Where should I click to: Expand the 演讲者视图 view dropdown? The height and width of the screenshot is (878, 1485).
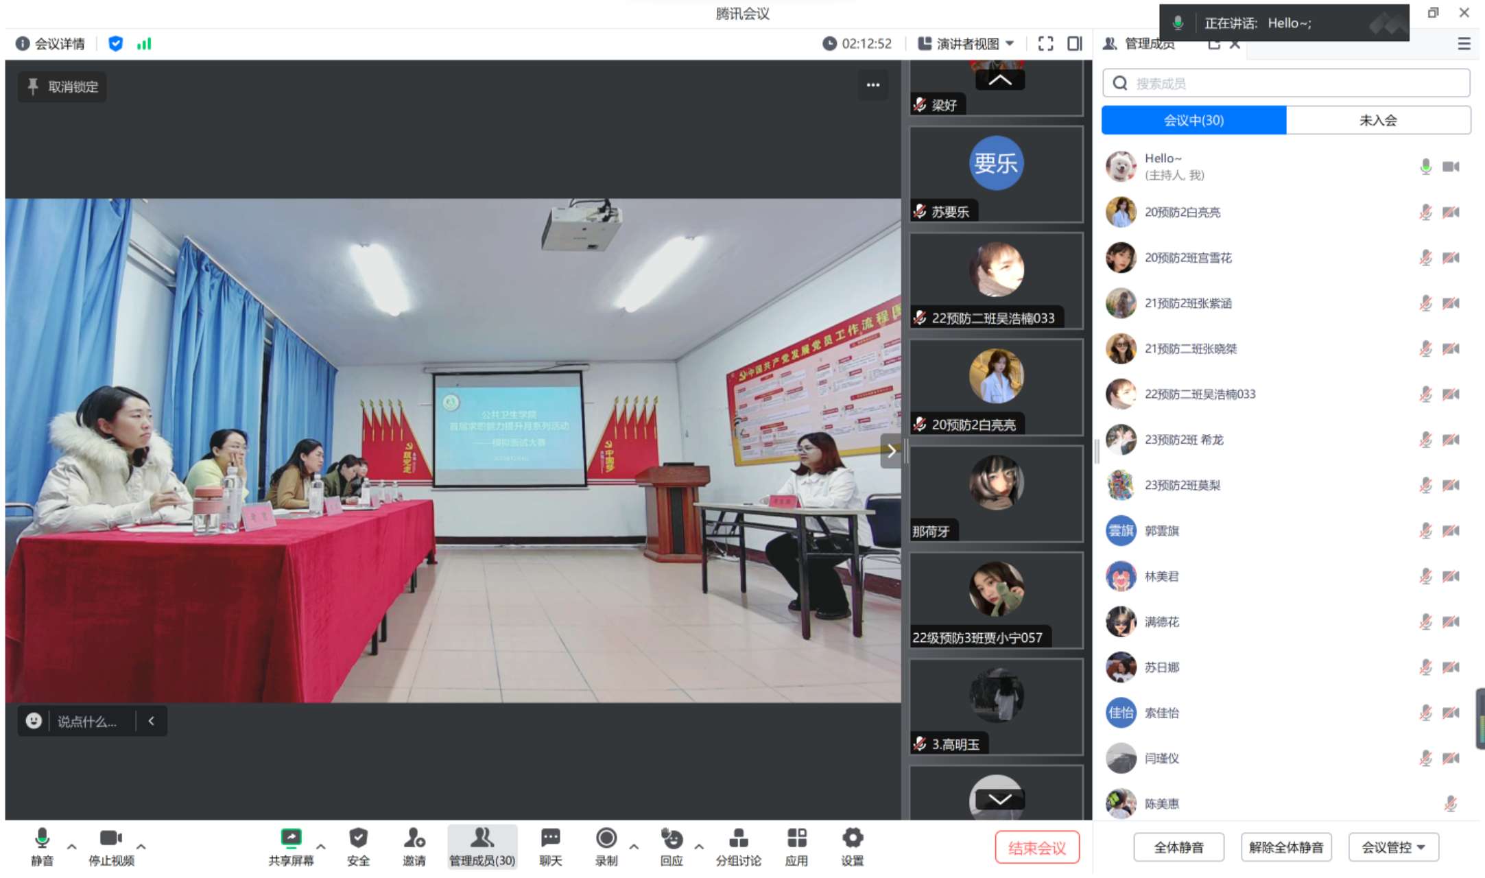tap(966, 44)
